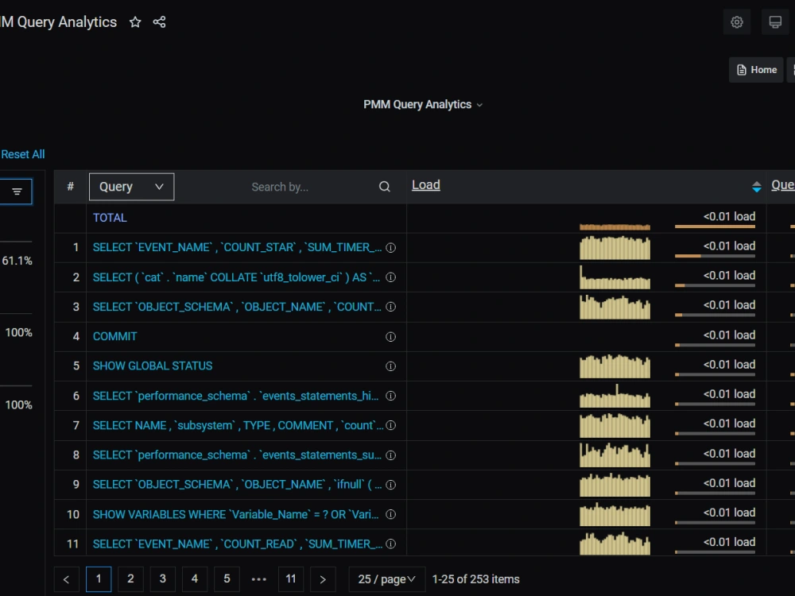The width and height of the screenshot is (795, 596).
Task: Change the 25 / page size dropdown
Action: coord(387,579)
